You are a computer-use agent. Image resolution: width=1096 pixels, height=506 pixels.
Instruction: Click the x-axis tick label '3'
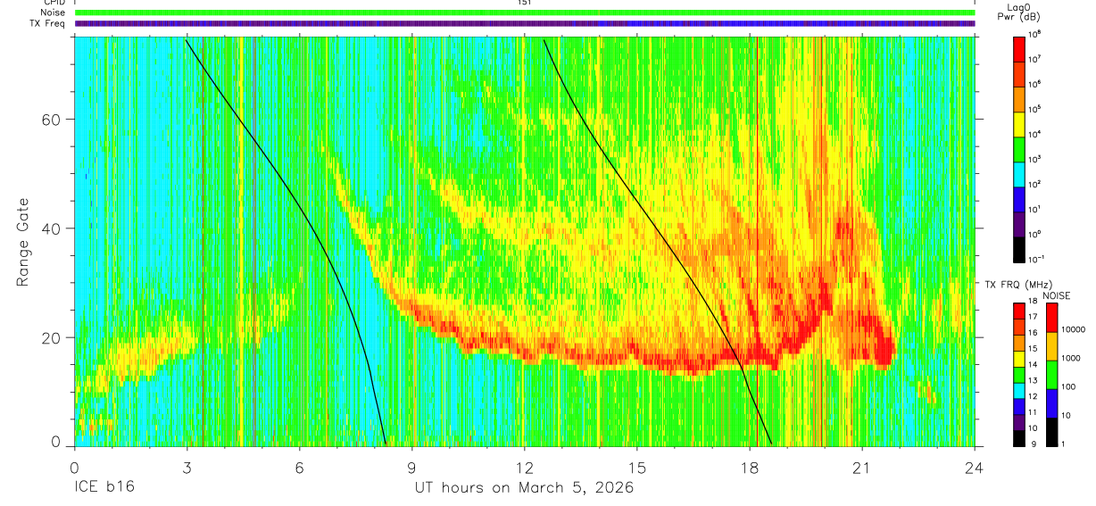coord(187,467)
